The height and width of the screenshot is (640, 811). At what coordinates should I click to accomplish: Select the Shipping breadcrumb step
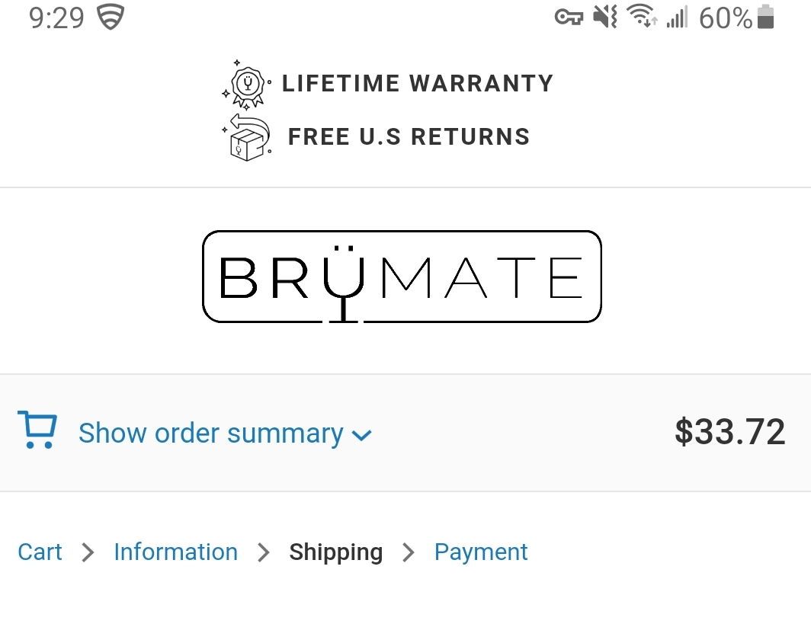click(336, 553)
